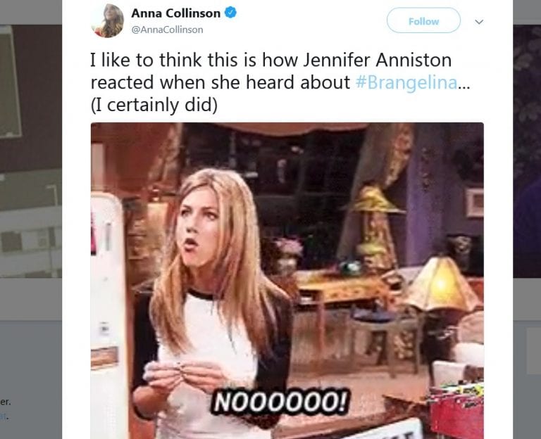The height and width of the screenshot is (439, 541).
Task: Open the attached Friends GIF image
Action: (x=287, y=281)
